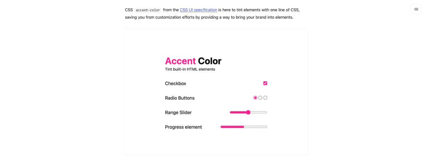This screenshot has width=433, height=162.
Task: Click the Tint built-in HTML elements subtitle
Action: (x=190, y=69)
